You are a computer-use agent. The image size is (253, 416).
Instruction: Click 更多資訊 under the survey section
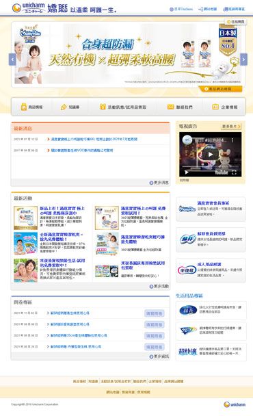159,356
